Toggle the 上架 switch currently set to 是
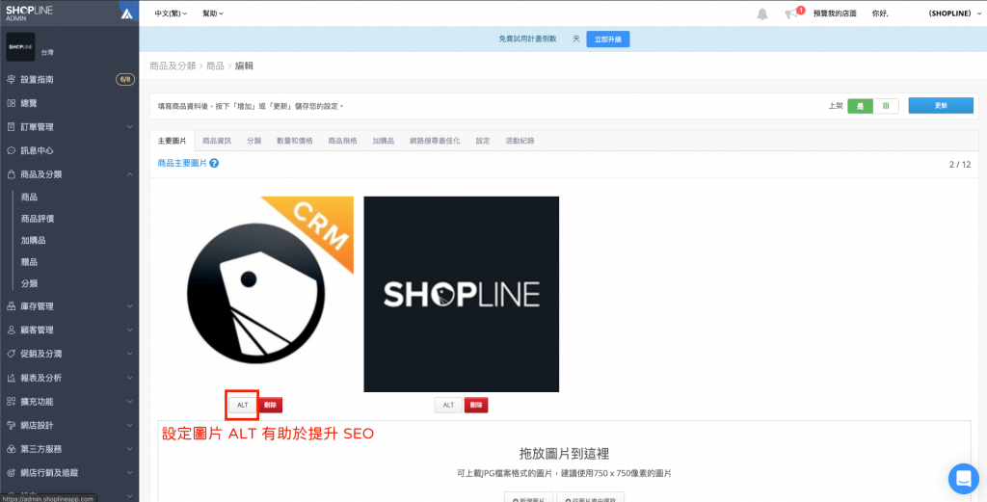 [873, 106]
